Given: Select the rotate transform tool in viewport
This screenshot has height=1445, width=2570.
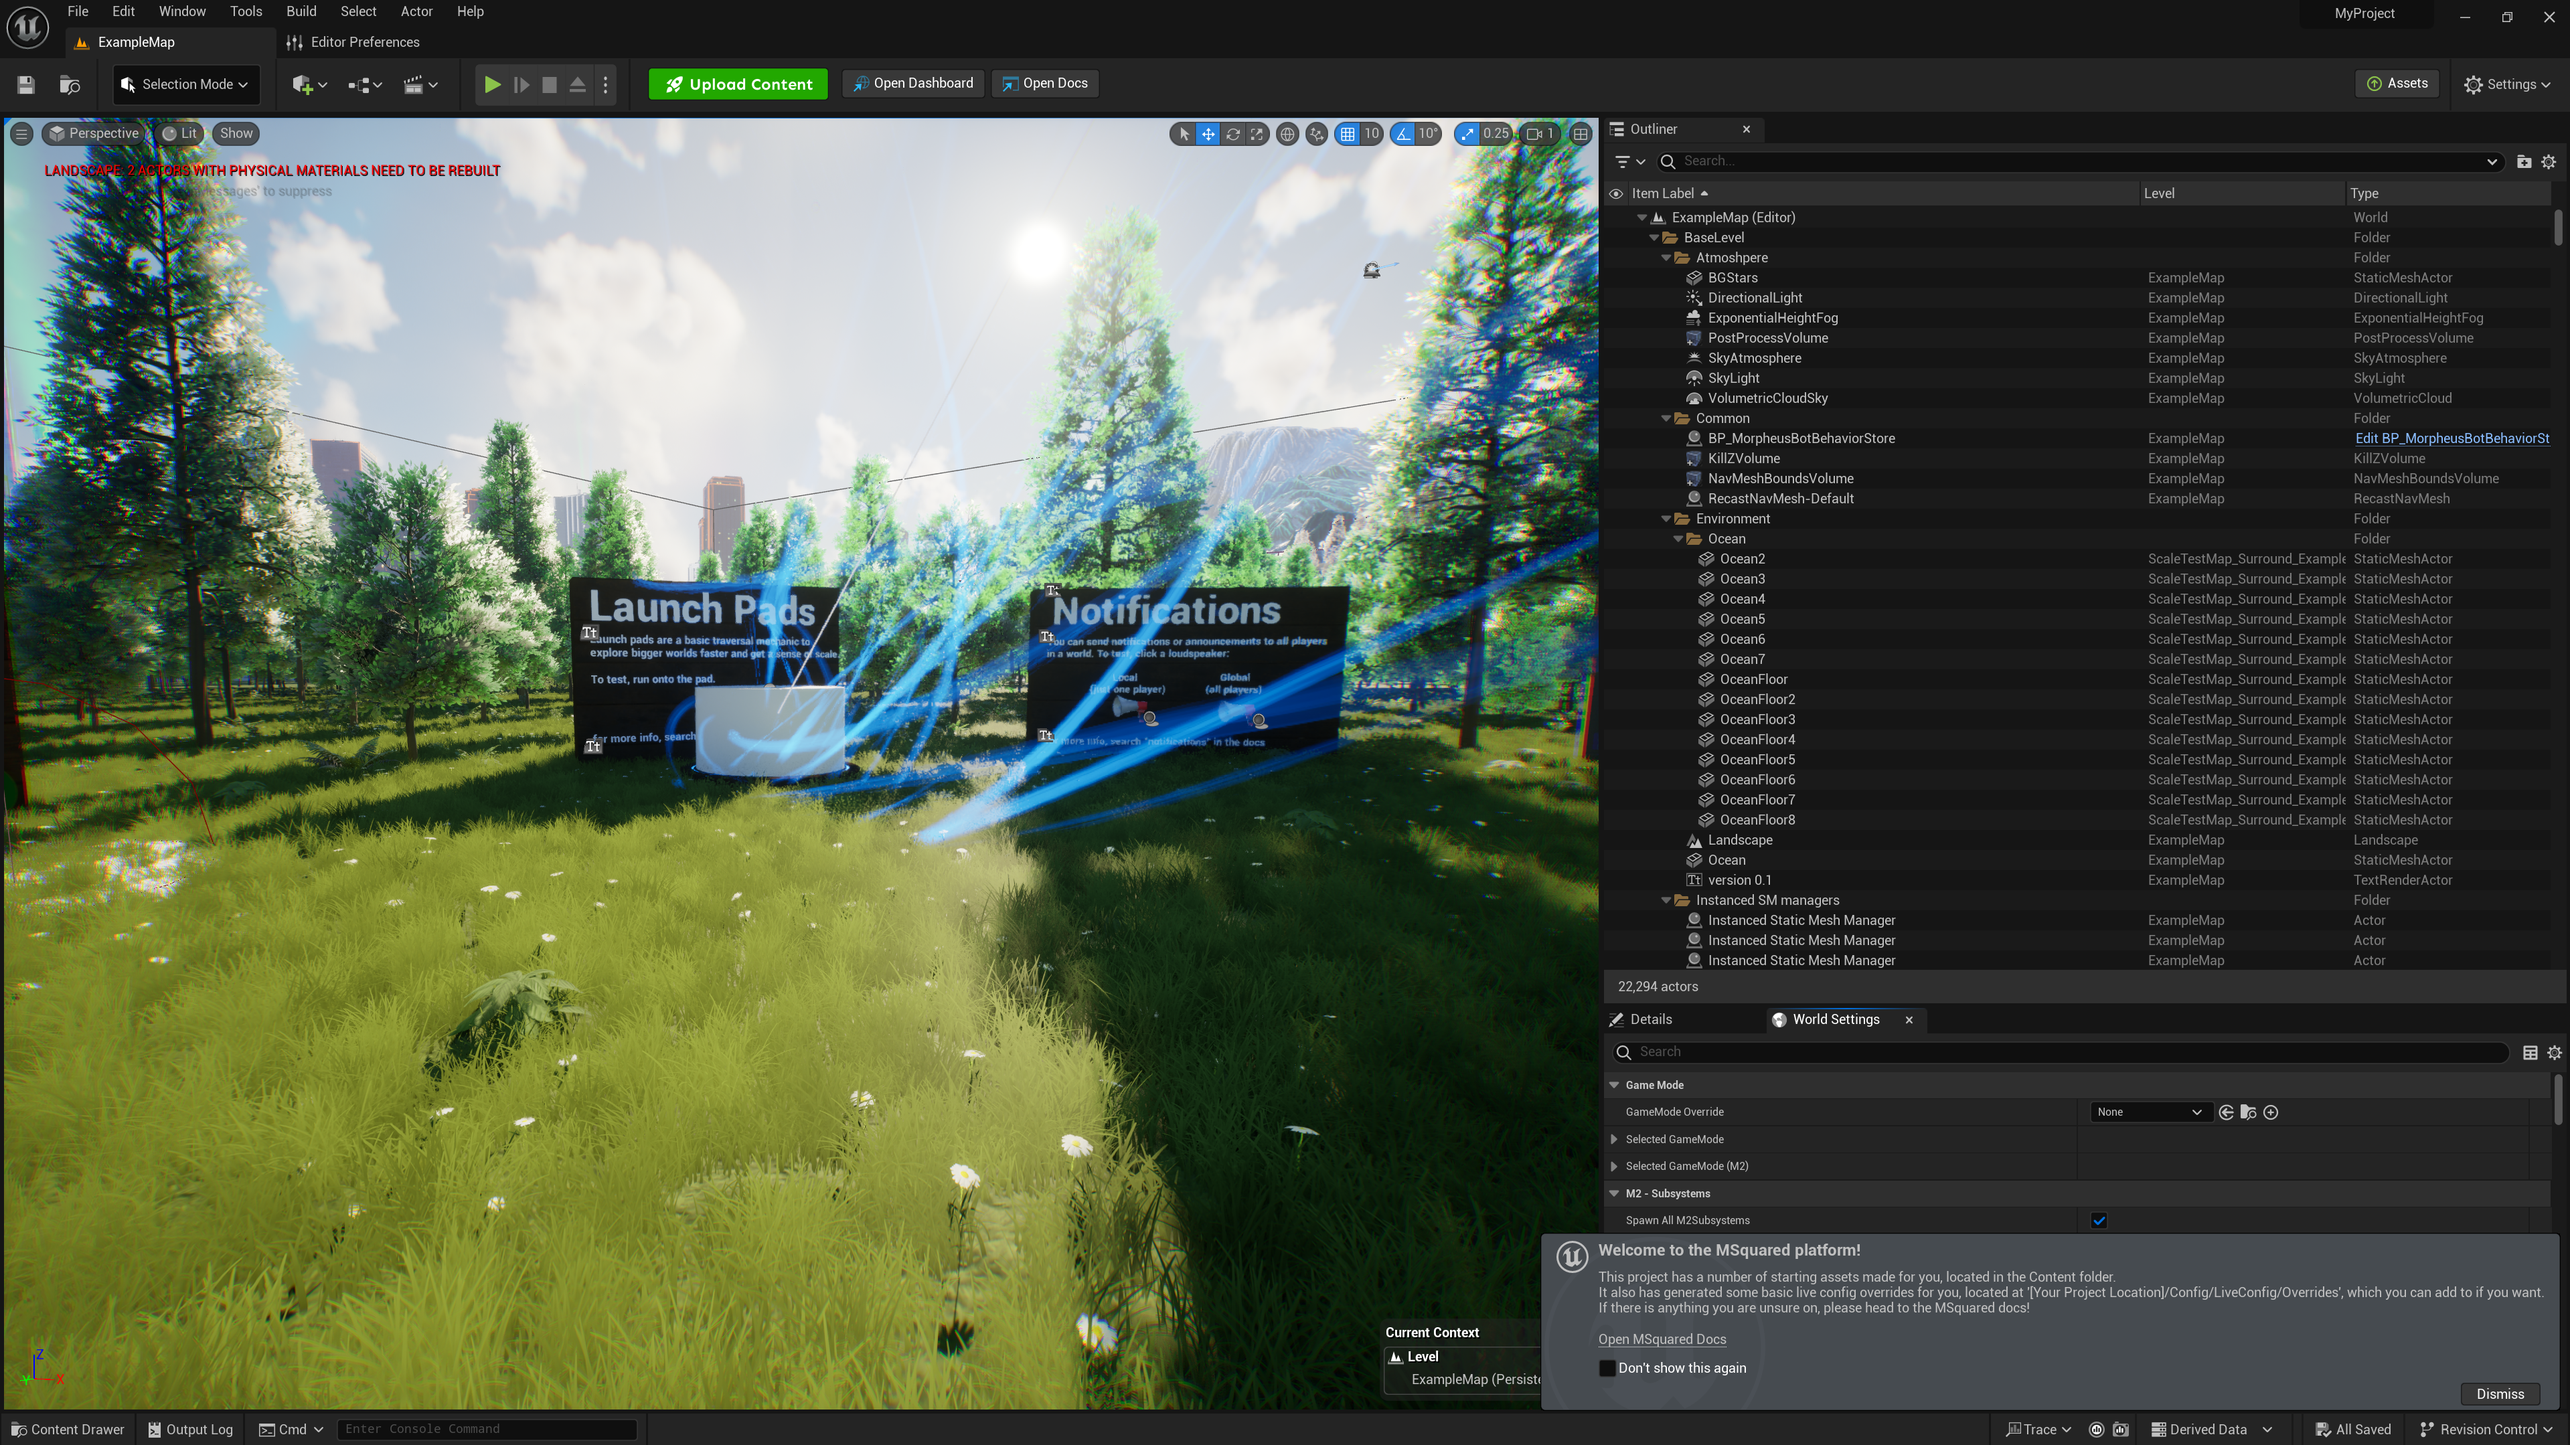Looking at the screenshot, I should (x=1233, y=134).
